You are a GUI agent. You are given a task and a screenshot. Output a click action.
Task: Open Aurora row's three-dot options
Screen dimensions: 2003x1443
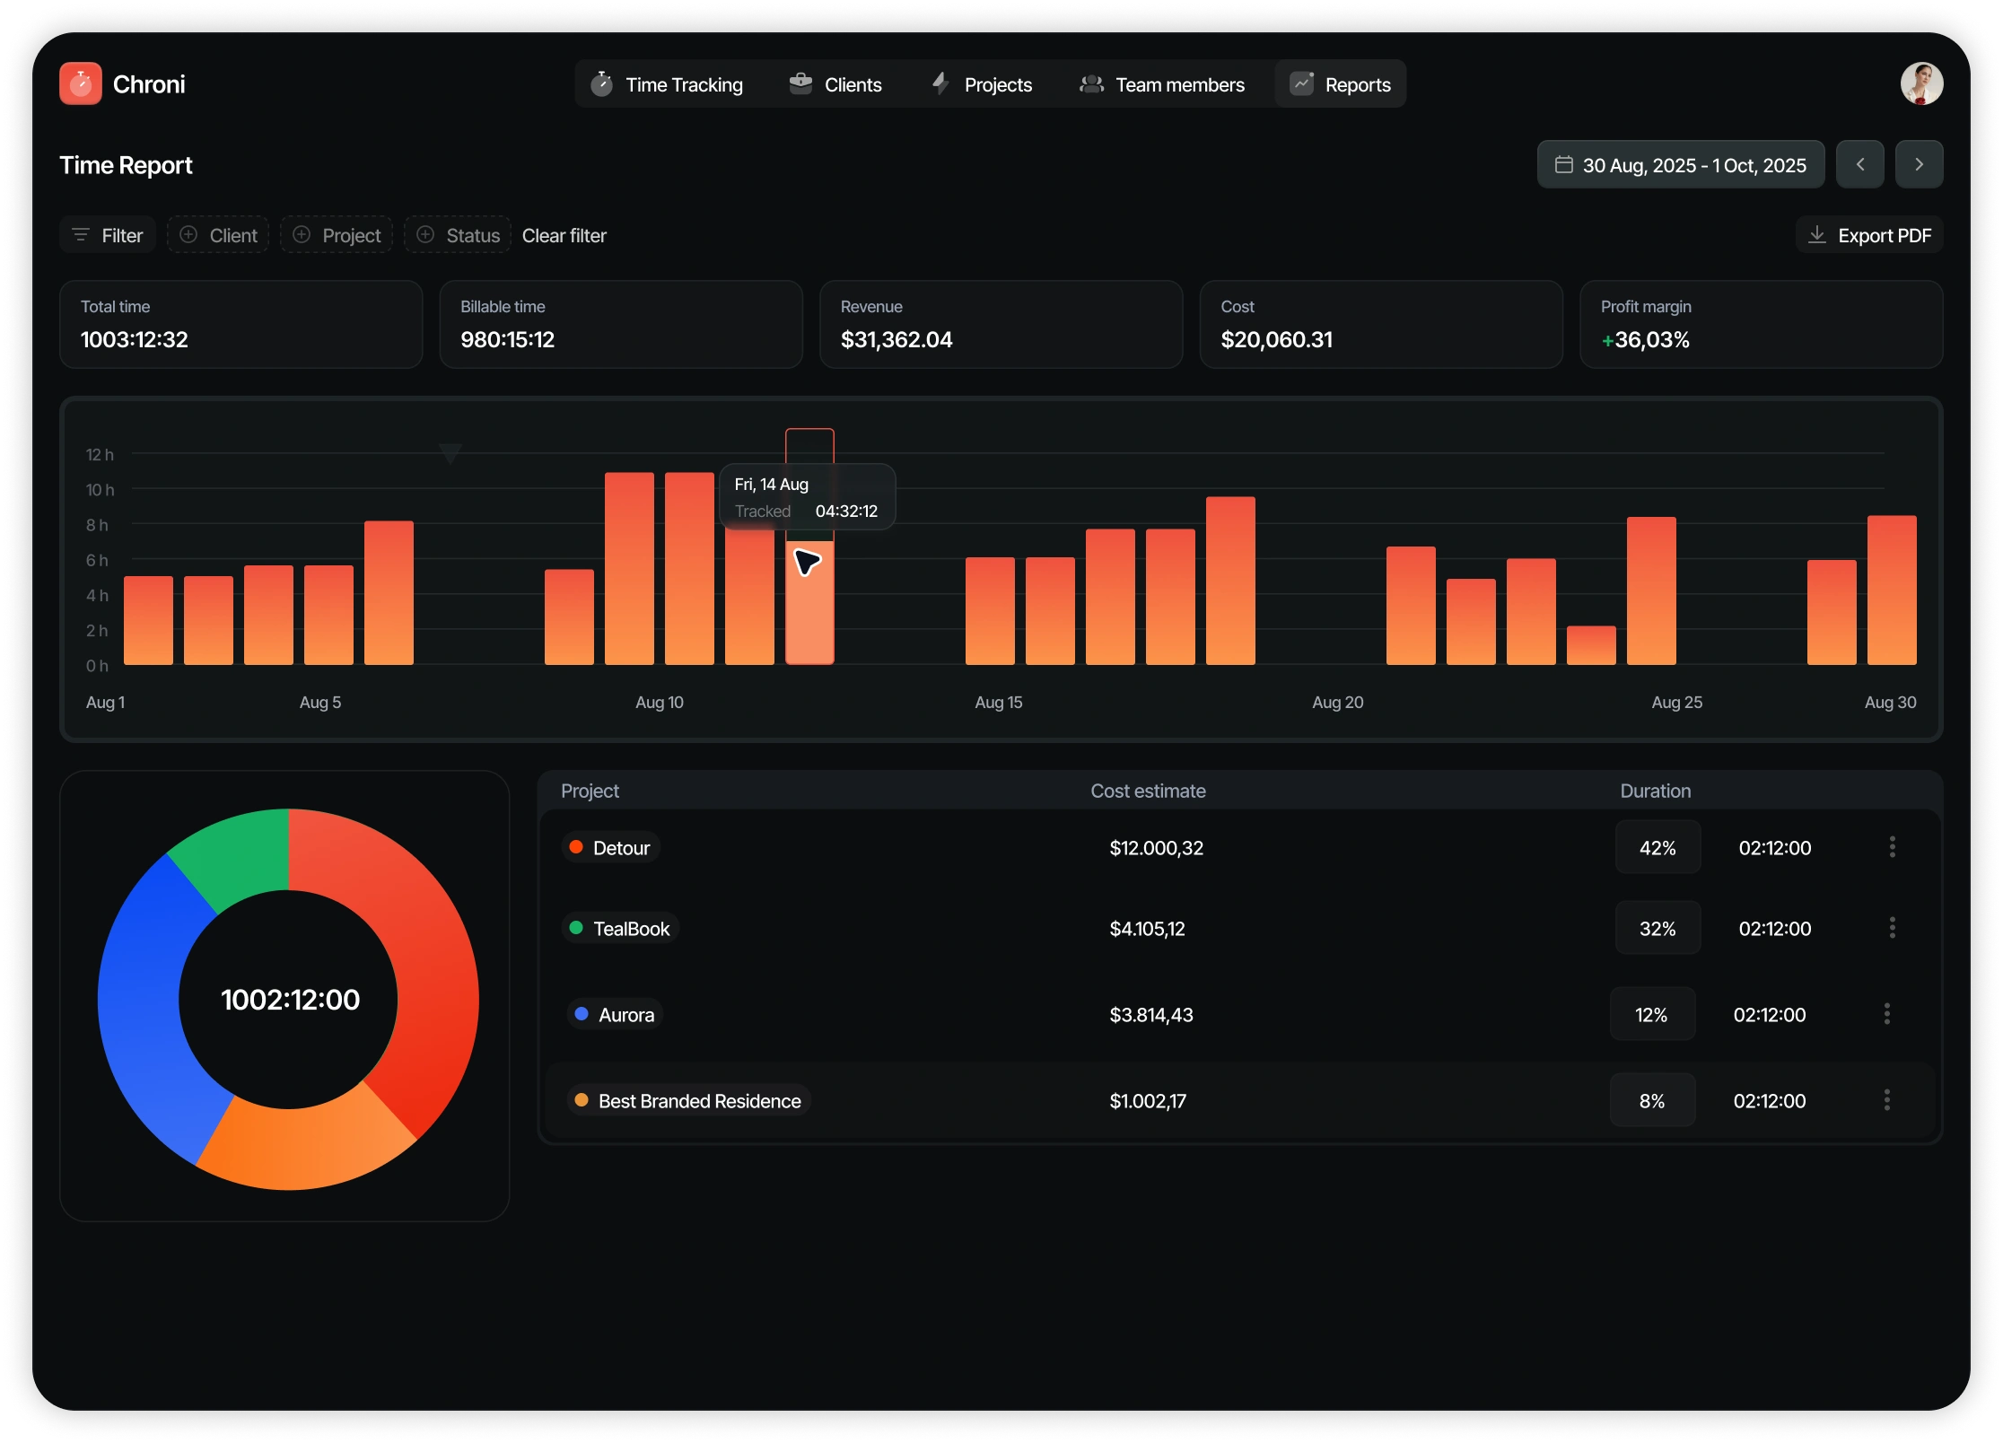pos(1886,1014)
